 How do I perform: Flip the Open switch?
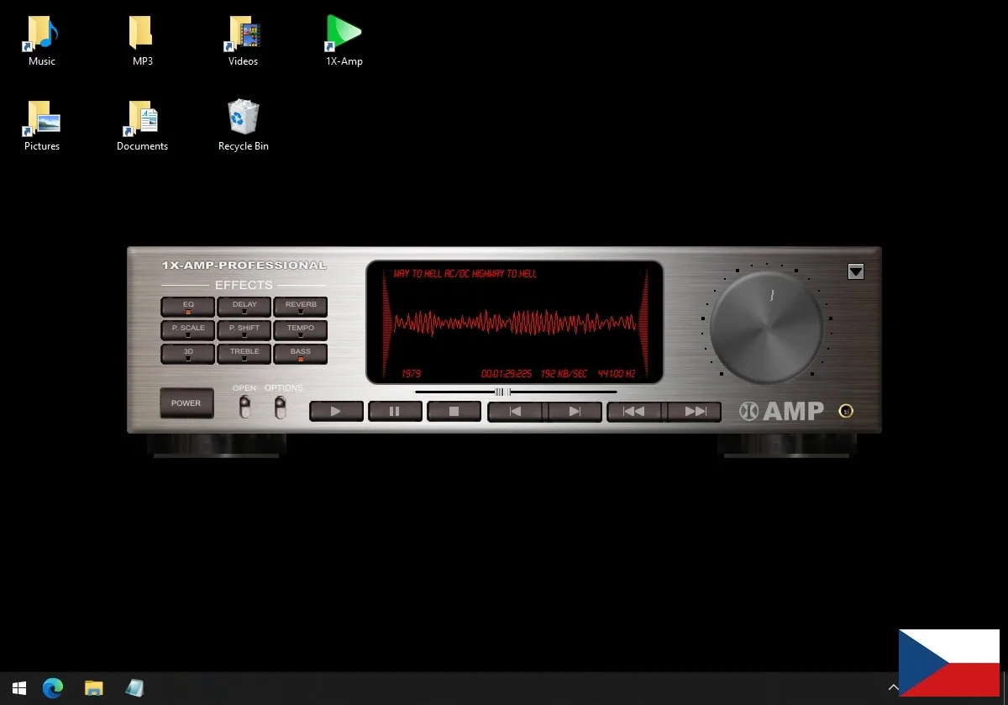tap(244, 408)
